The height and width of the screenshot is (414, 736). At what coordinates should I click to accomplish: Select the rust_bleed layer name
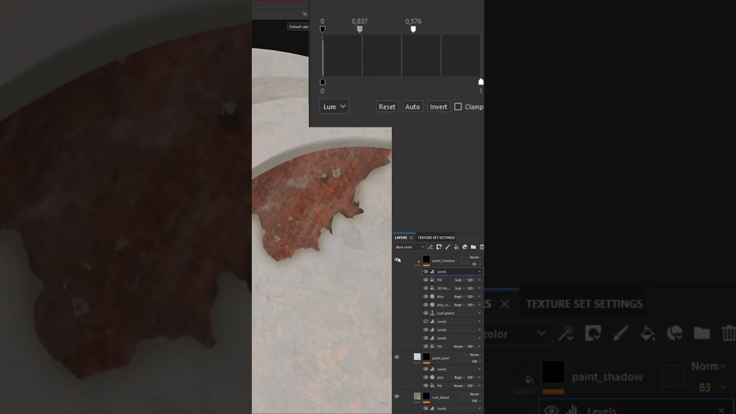pyautogui.click(x=440, y=397)
